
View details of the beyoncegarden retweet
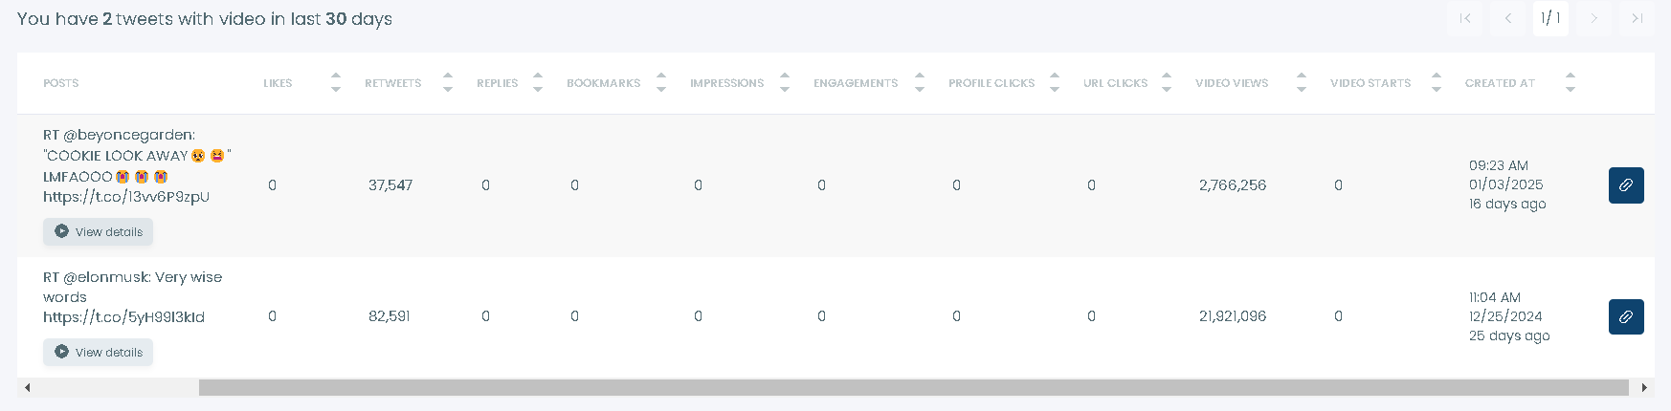point(98,231)
